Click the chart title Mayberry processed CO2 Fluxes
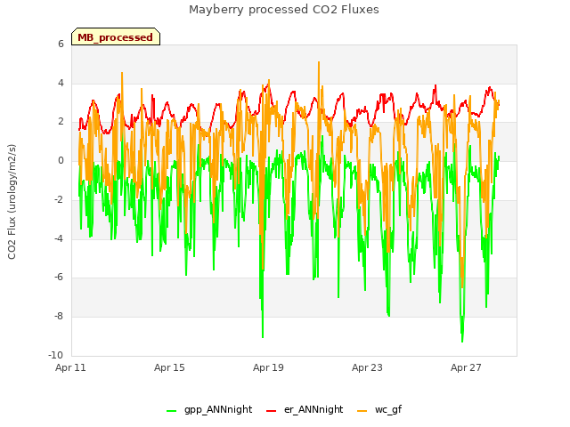 click(x=284, y=10)
